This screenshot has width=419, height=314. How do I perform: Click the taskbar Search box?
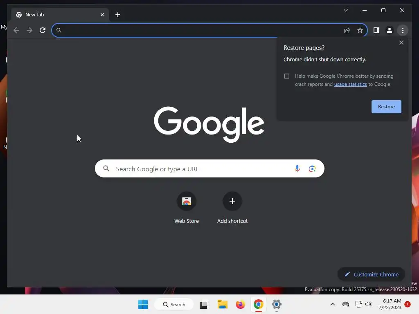[174, 304]
